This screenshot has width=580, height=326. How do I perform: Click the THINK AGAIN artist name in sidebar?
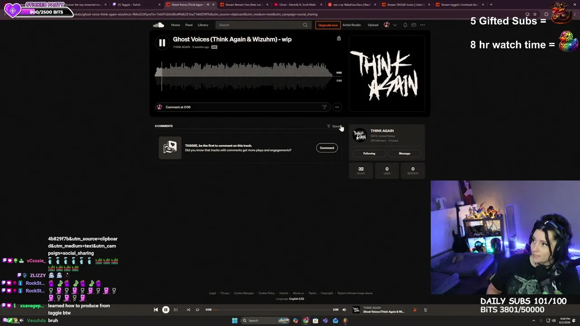pyautogui.click(x=382, y=131)
